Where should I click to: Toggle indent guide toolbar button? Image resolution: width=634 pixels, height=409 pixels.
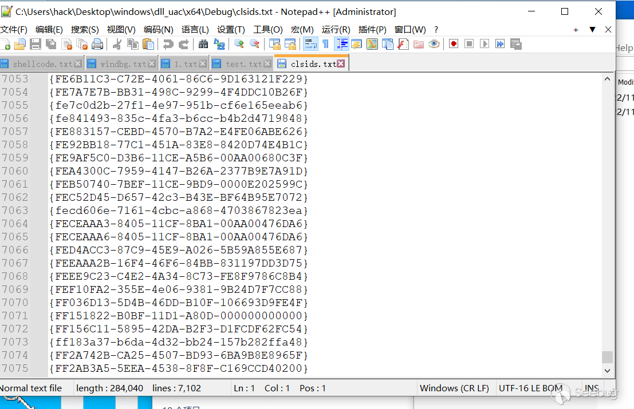click(342, 44)
